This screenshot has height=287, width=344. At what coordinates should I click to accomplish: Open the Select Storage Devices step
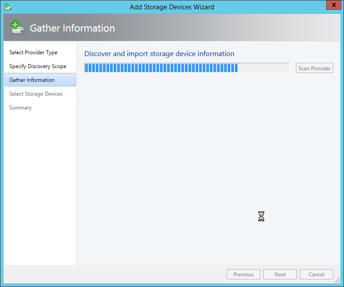(36, 94)
